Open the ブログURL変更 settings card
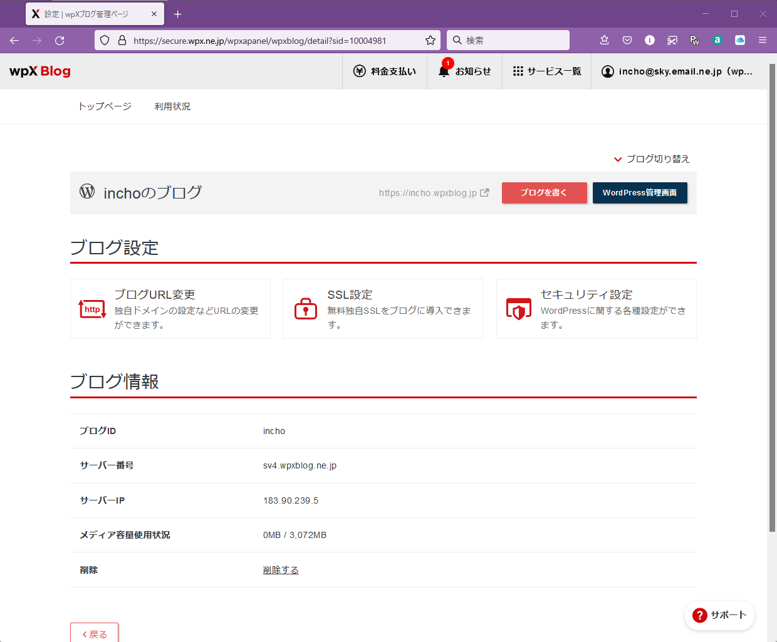This screenshot has width=777, height=642. coord(170,309)
